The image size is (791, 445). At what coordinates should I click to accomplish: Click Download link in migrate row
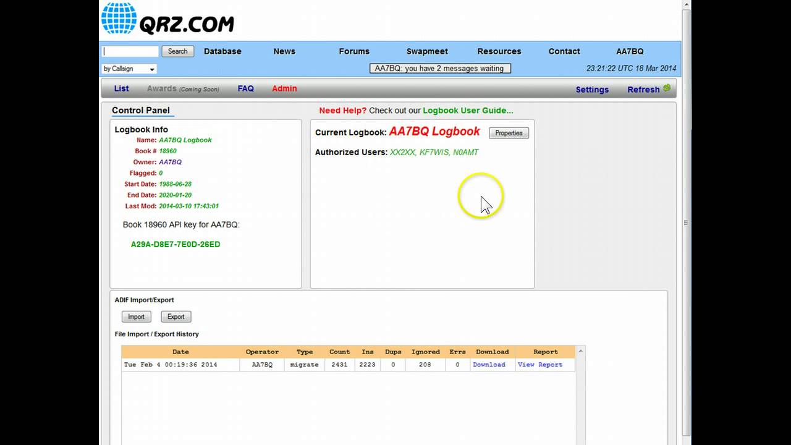pos(489,365)
